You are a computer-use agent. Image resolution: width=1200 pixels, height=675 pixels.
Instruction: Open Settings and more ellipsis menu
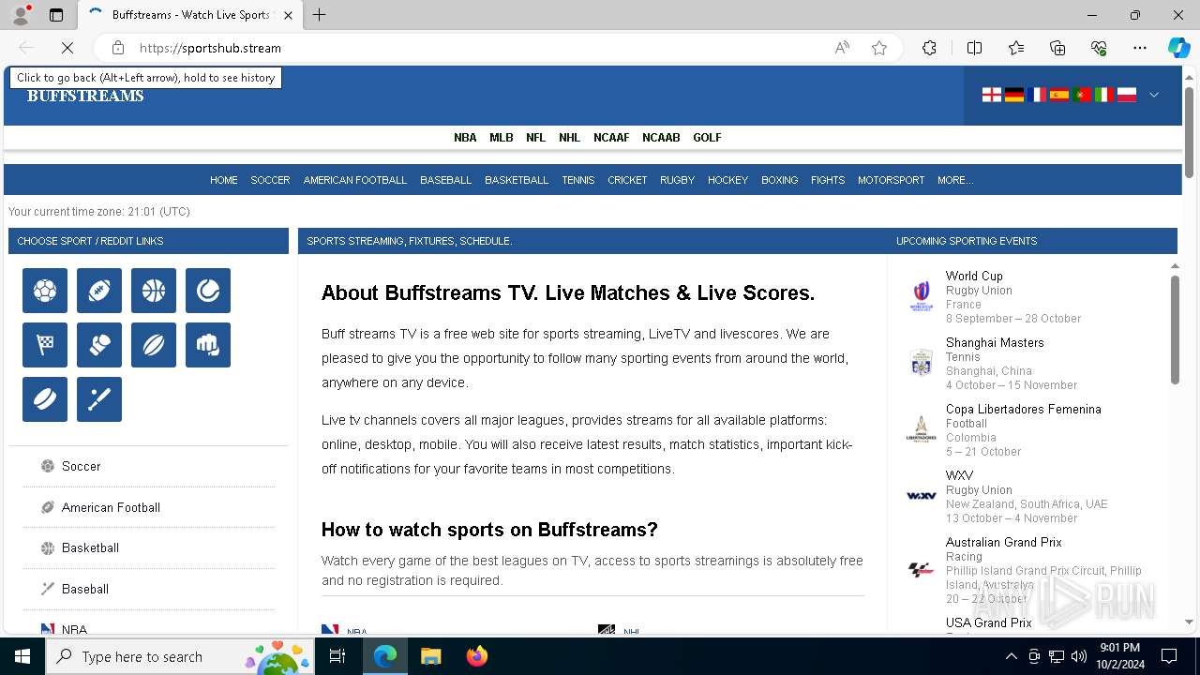pos(1140,48)
